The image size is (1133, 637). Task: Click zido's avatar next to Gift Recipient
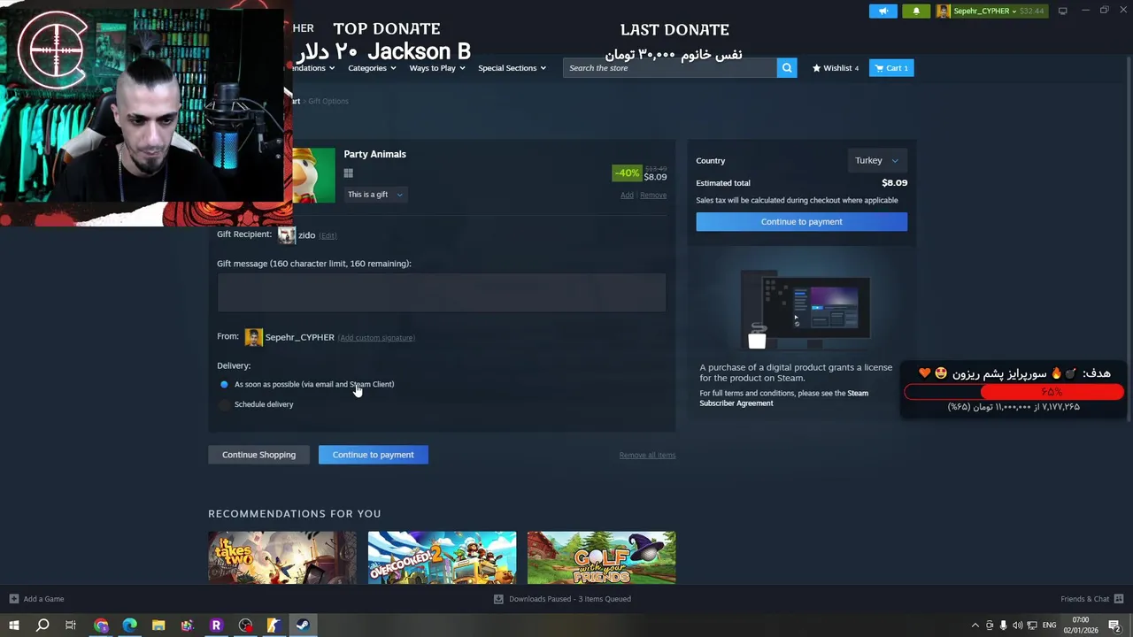point(286,235)
